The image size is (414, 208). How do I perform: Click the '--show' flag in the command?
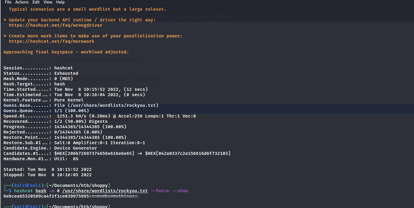180,191
